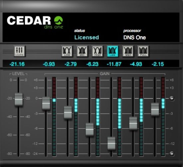Click the arrow button at -24 dB gain
This screenshot has height=167, width=183.
tap(172, 154)
